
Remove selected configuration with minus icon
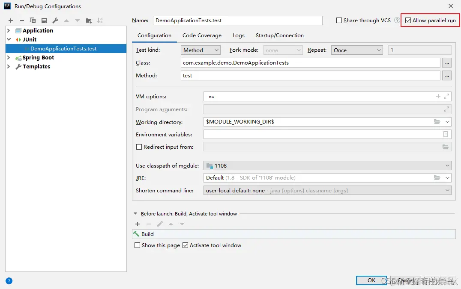22,21
